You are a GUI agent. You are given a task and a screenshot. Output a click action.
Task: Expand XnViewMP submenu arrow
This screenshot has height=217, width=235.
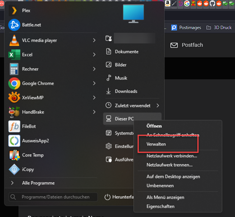pos(94,98)
